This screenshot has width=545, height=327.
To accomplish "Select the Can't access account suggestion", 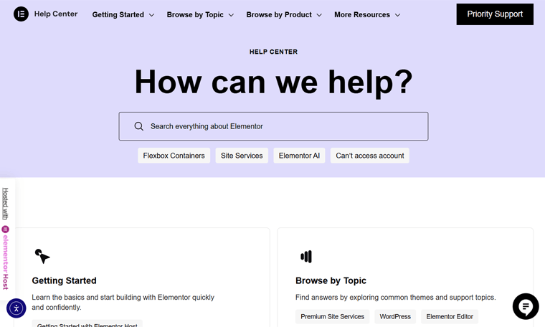I will coord(370,156).
